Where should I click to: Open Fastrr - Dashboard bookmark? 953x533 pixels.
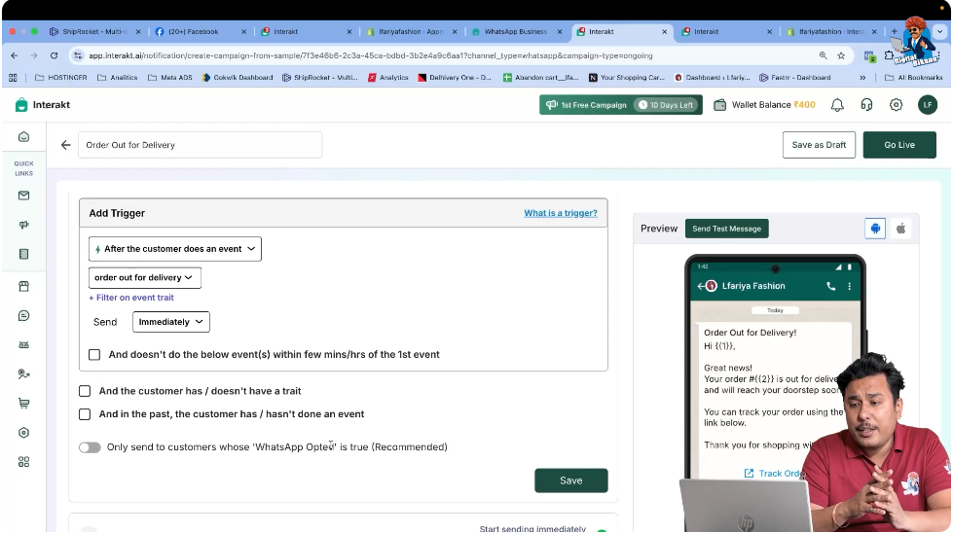coord(795,78)
